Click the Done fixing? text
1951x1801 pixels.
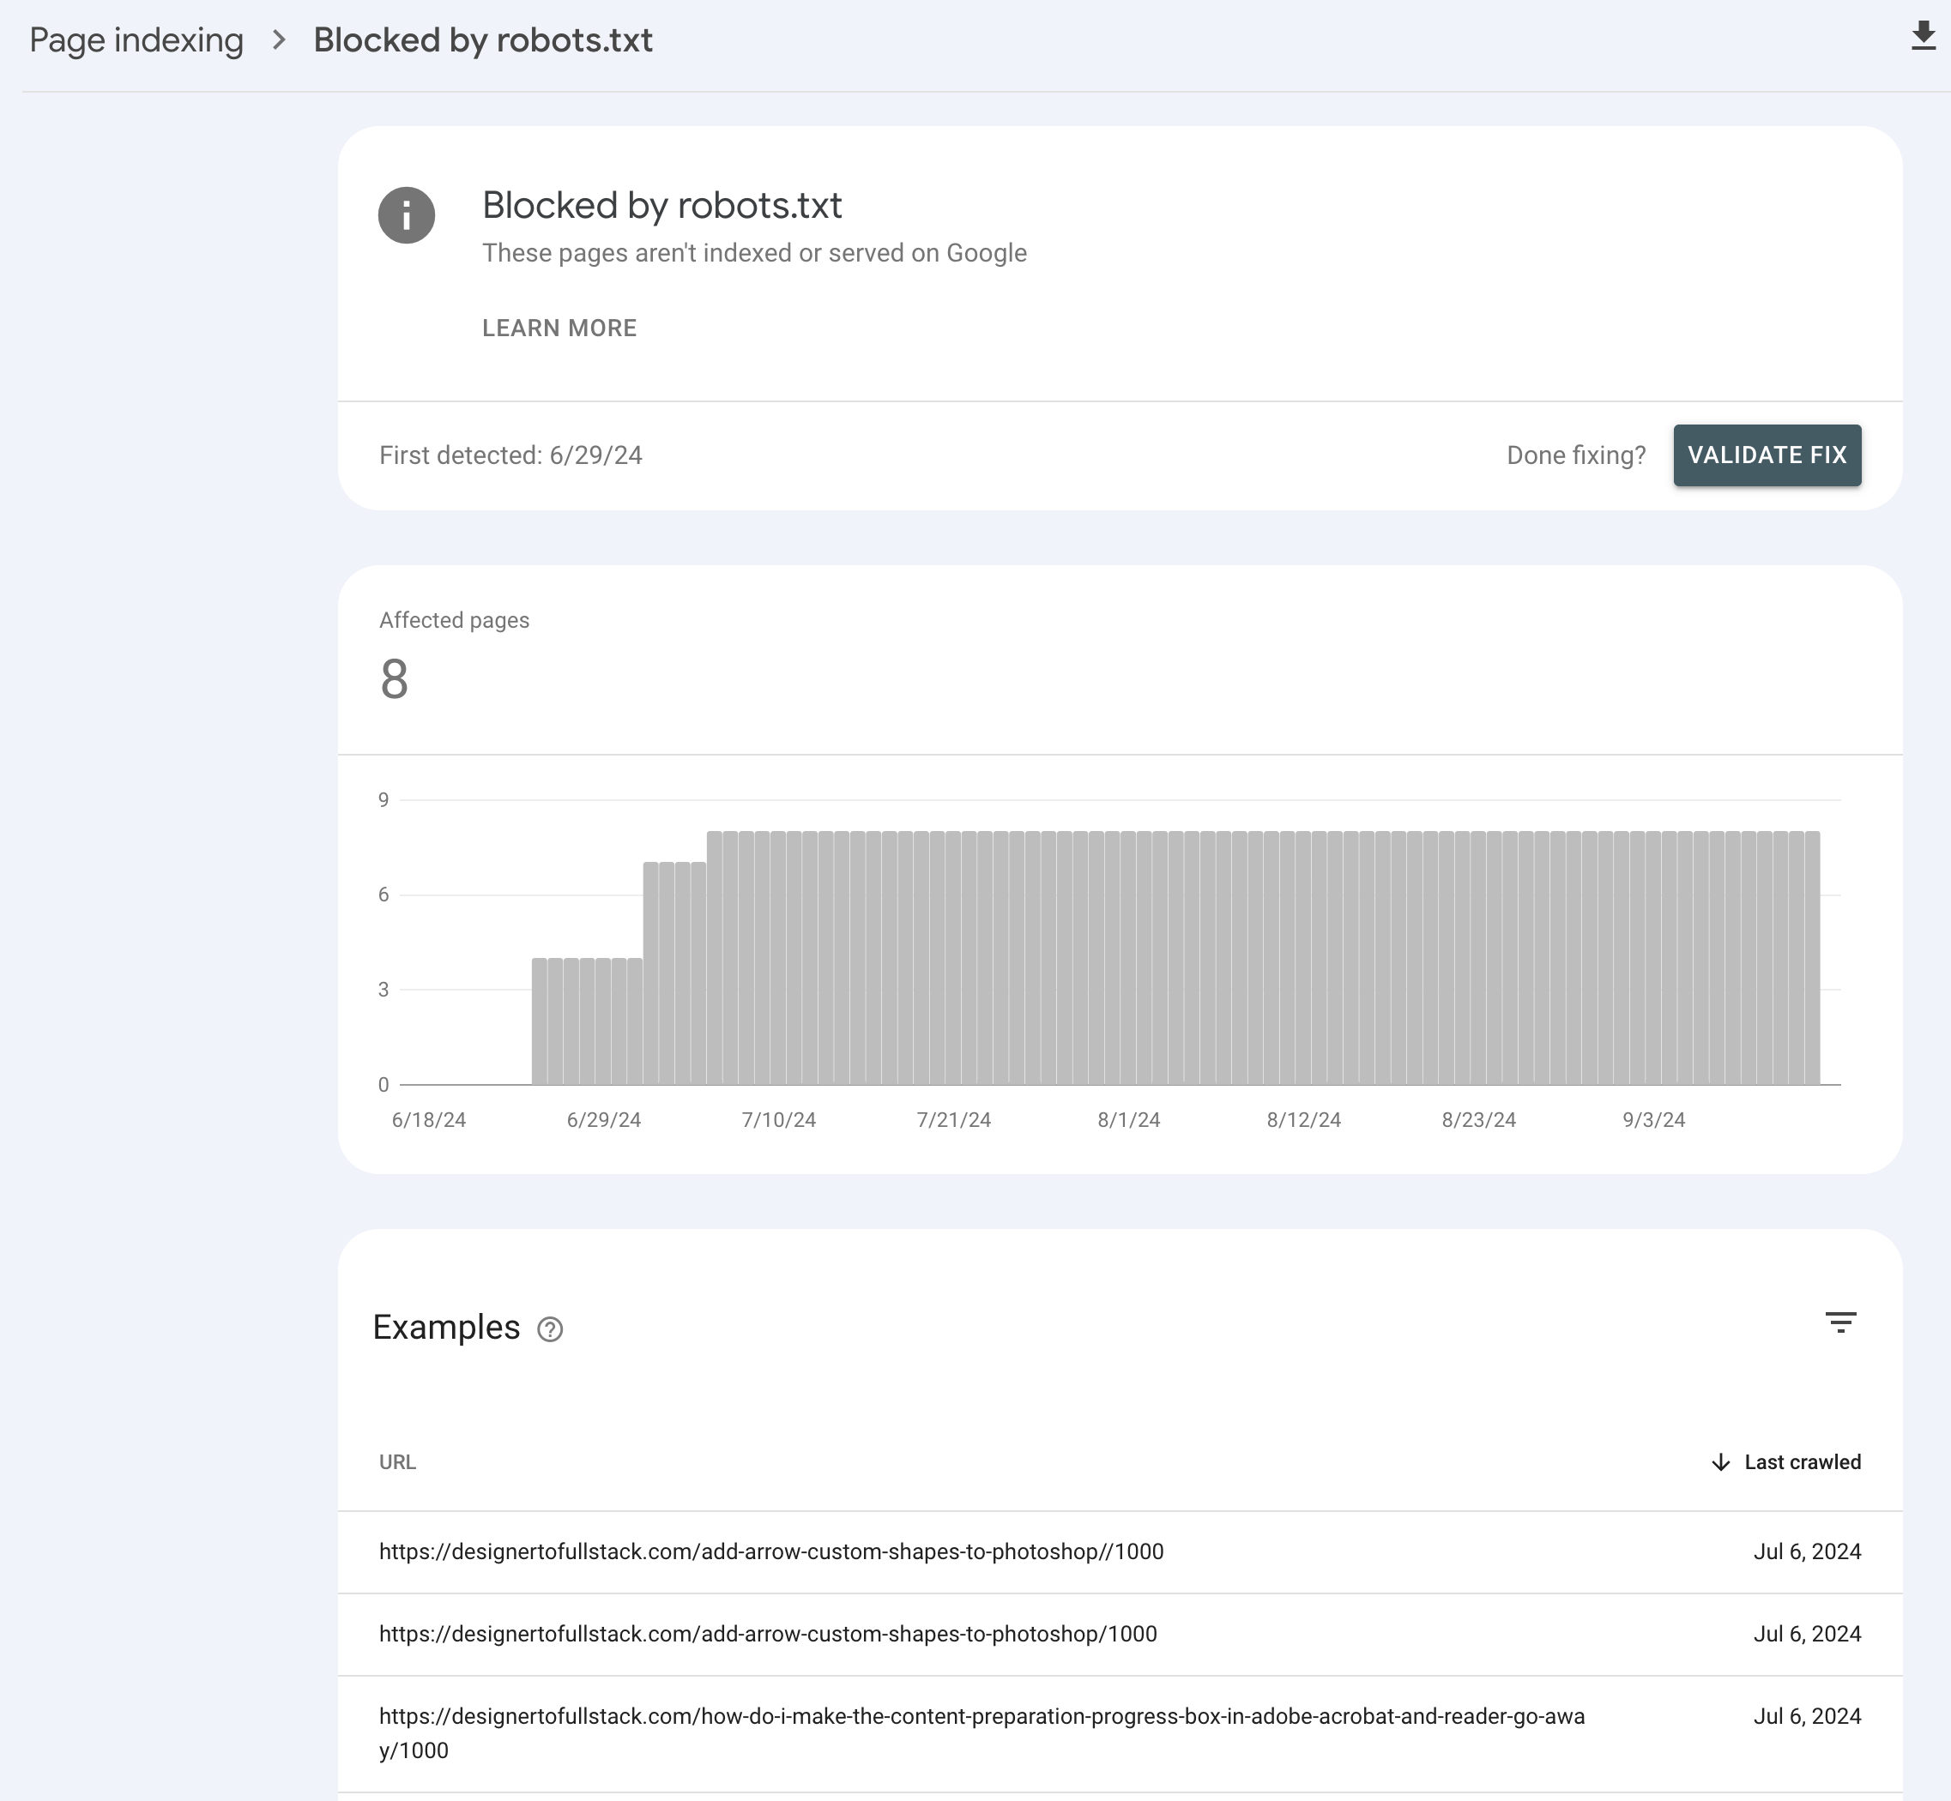(1575, 455)
